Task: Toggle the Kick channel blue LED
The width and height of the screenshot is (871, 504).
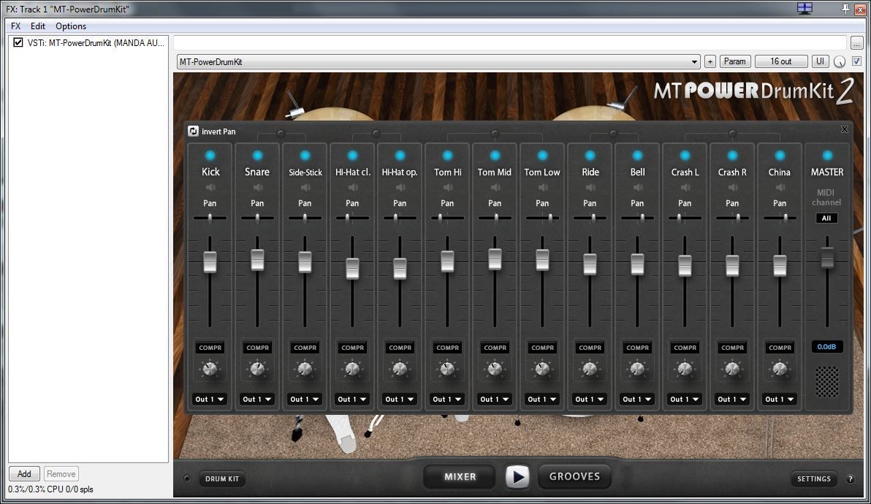Action: tap(210, 156)
